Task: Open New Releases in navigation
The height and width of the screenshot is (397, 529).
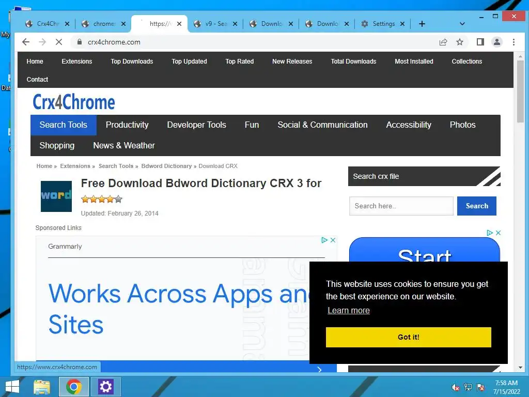Action: point(292,62)
